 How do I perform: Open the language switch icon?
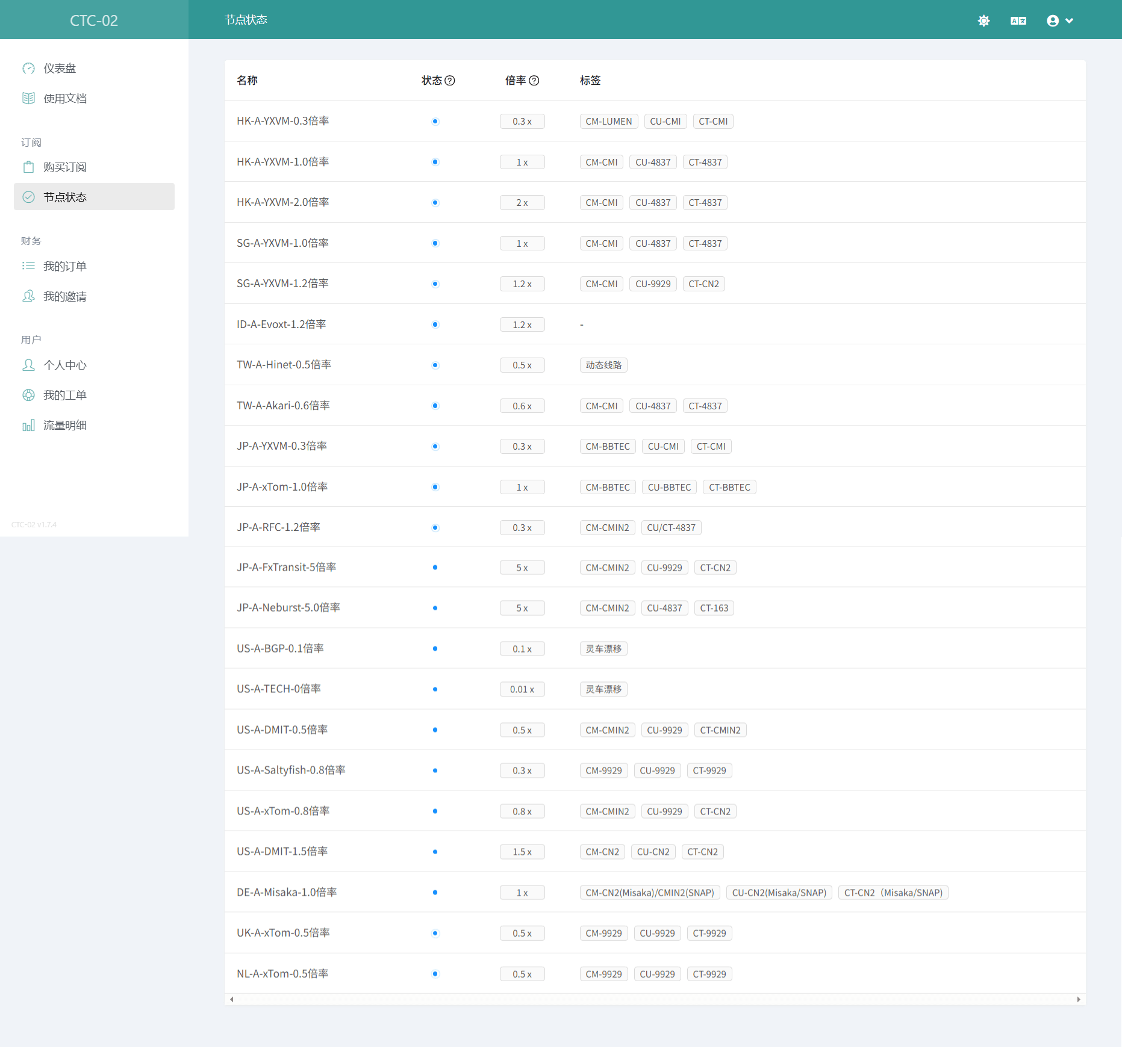pos(1018,20)
